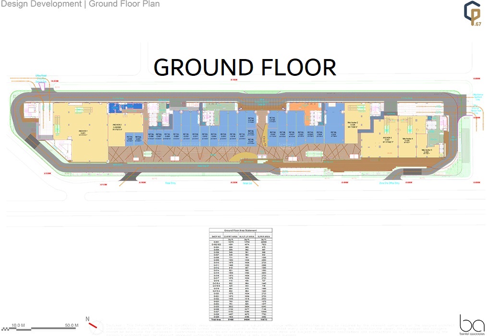
Task: Click the 'Design Development | Ground Floor Plan' title
Action: pos(80,4)
